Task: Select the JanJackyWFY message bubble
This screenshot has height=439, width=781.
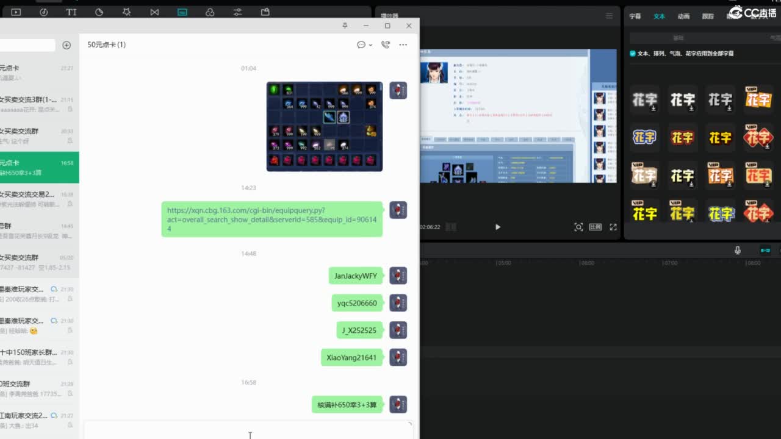Action: pyautogui.click(x=356, y=276)
